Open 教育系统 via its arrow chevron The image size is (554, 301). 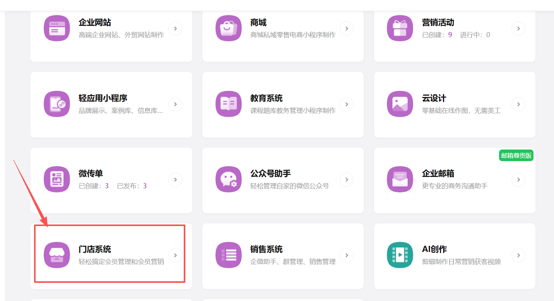click(347, 104)
